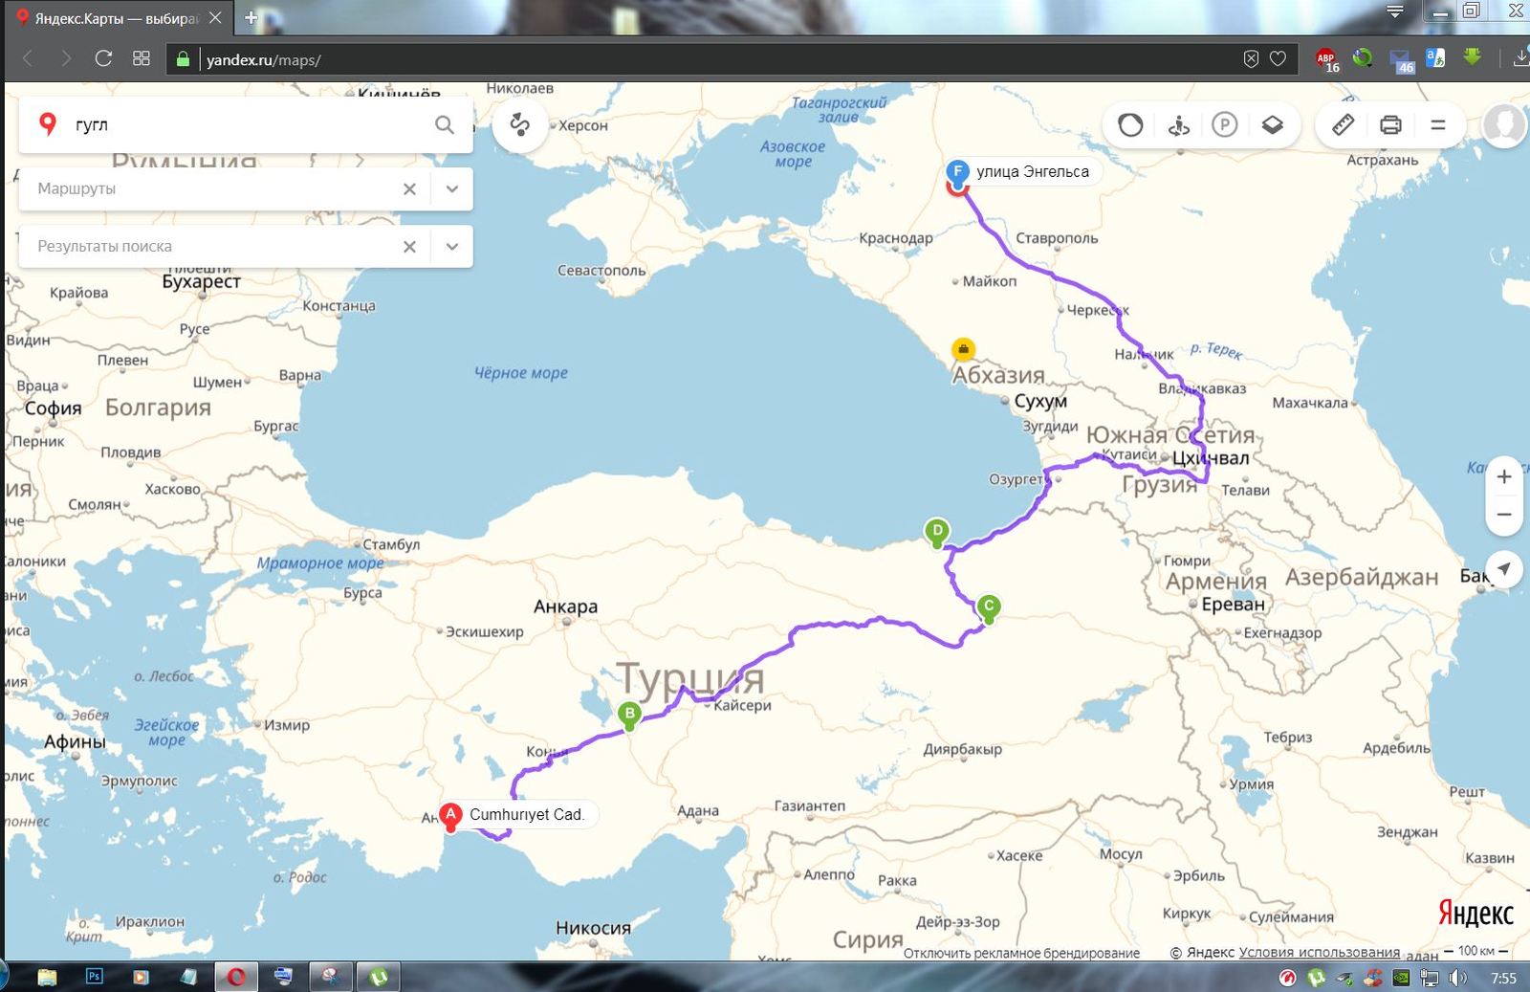Open the green globe extension icon
1530x992 pixels.
(1363, 58)
